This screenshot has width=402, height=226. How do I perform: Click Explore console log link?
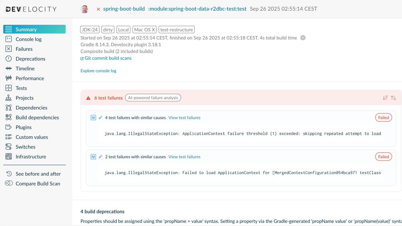[98, 71]
